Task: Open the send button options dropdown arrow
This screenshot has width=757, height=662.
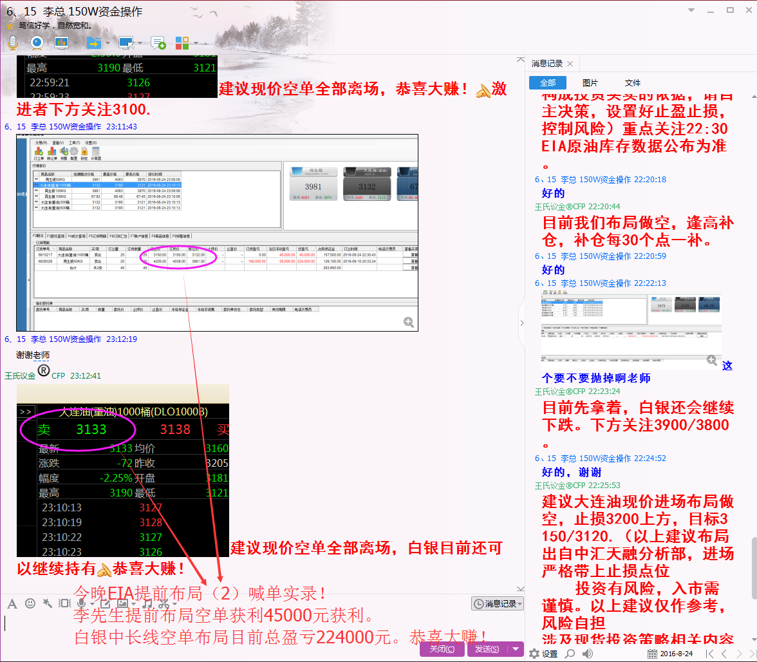Action: tap(516, 649)
